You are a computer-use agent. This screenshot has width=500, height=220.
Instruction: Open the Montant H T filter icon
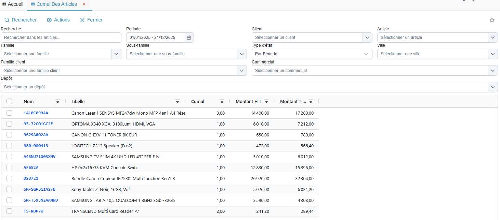coord(266,101)
